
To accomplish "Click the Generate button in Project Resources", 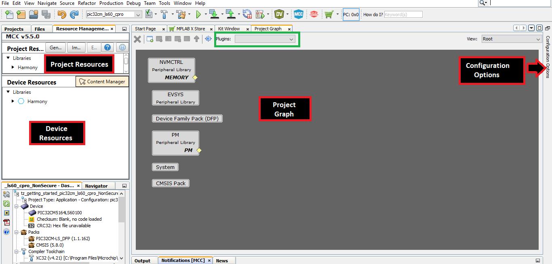I will (x=56, y=47).
